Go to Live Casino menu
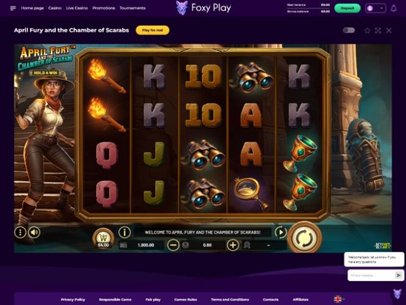The width and height of the screenshot is (406, 305). [x=77, y=8]
